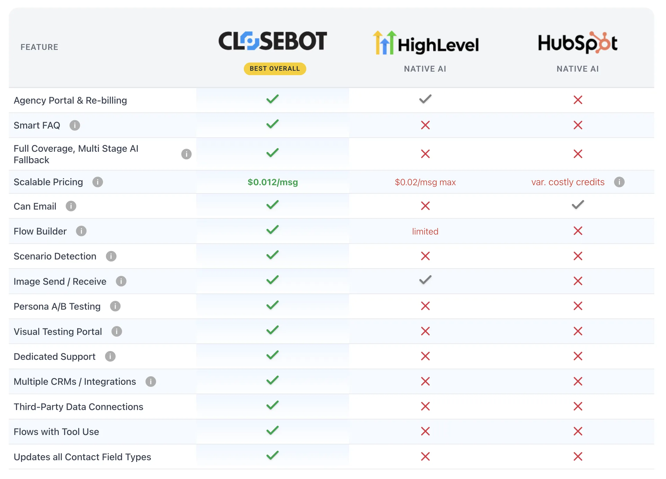Click the Closebot logo

[273, 41]
